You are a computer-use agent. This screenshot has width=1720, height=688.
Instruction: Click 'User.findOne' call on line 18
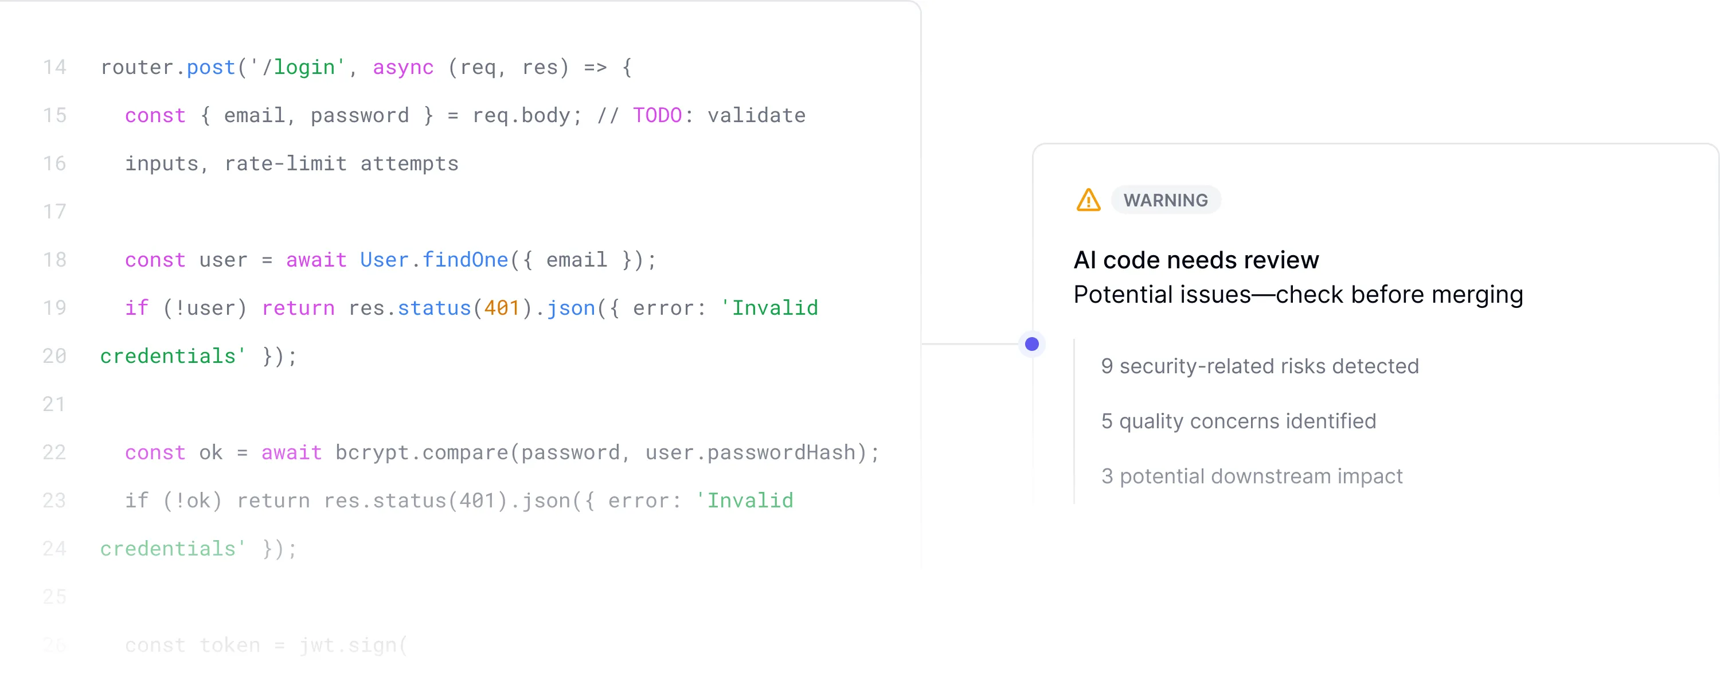pos(433,260)
